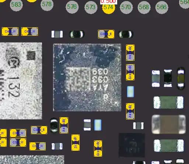Click the black vertical component in the right trio
This screenshot has height=164, width=189.
tap(168, 78)
